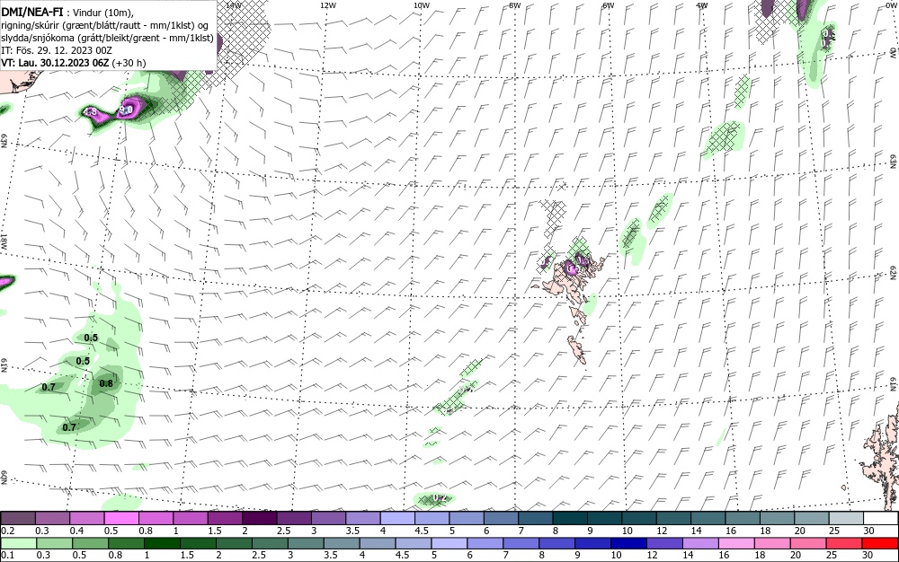Pick the snow scale swatch above 3.5
Viewport: 899px width, 562px height.
click(x=363, y=519)
